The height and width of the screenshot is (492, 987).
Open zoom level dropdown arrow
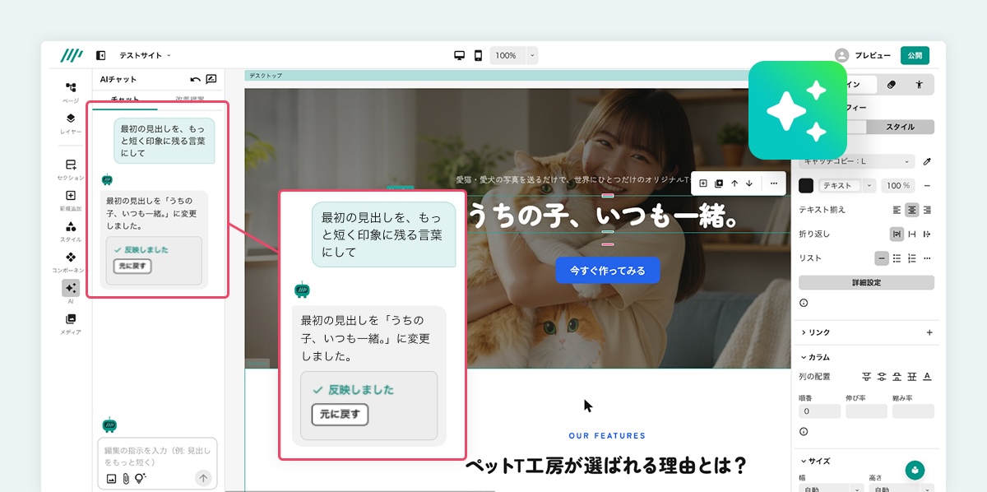click(532, 55)
